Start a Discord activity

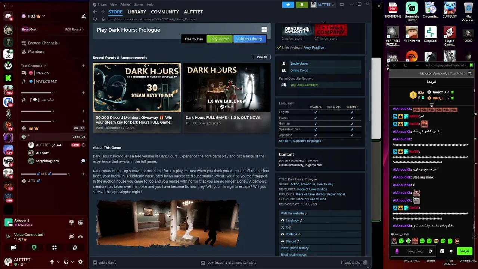tap(55, 247)
